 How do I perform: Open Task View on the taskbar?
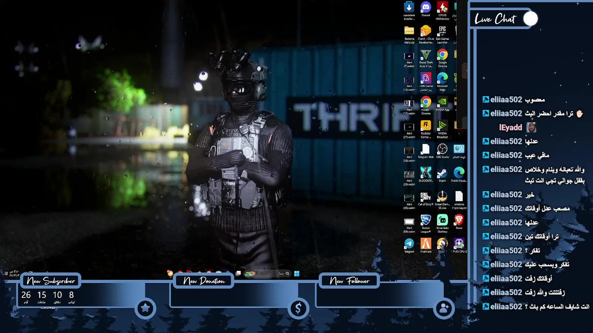(x=238, y=273)
